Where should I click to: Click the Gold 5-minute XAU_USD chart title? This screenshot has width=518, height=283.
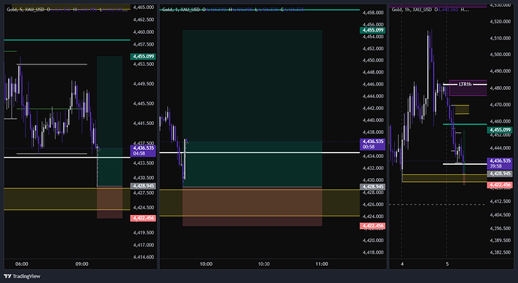pyautogui.click(x=26, y=10)
